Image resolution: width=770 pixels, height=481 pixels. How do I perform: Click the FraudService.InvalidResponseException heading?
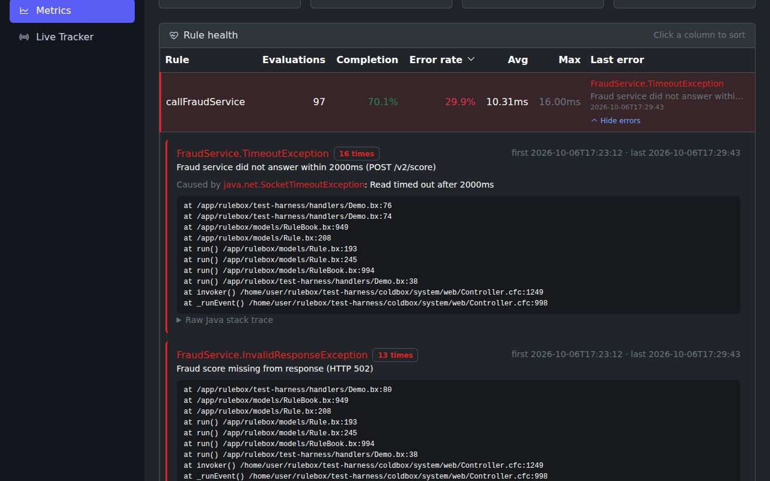pos(272,355)
